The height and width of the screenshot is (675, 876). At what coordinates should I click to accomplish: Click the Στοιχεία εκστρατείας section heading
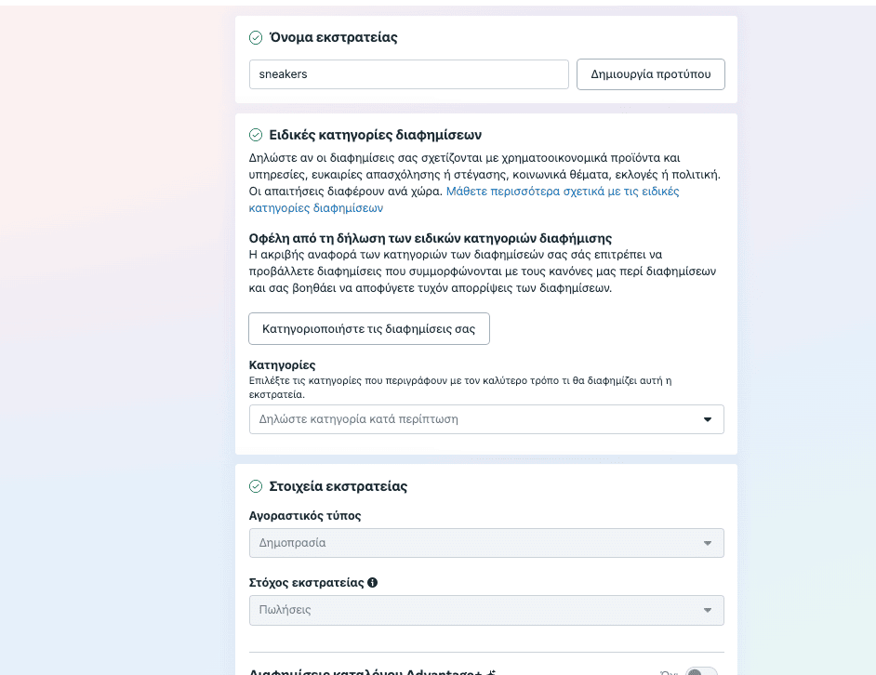[x=338, y=486]
